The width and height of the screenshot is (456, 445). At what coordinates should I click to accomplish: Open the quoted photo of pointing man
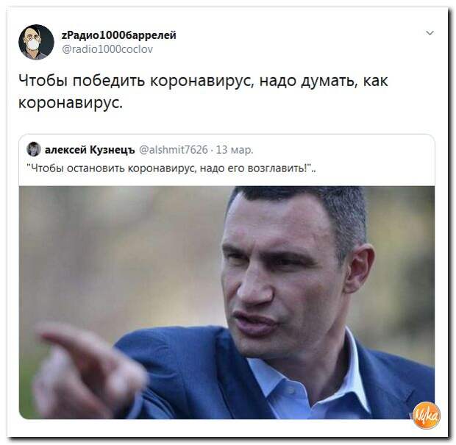227,302
